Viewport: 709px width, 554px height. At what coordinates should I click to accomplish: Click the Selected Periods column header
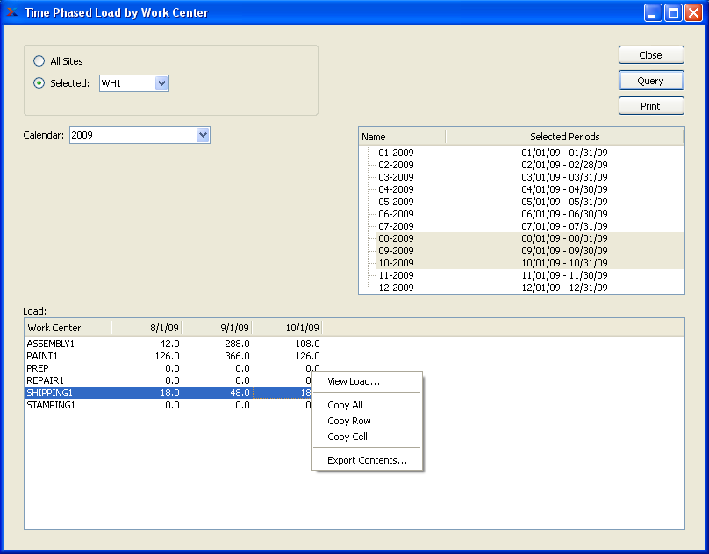[x=564, y=137]
